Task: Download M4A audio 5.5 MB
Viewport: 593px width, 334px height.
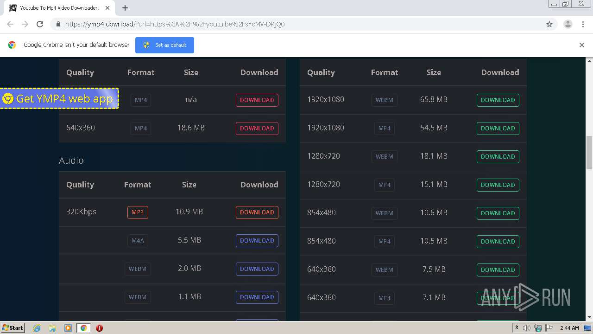Action: coord(257,241)
